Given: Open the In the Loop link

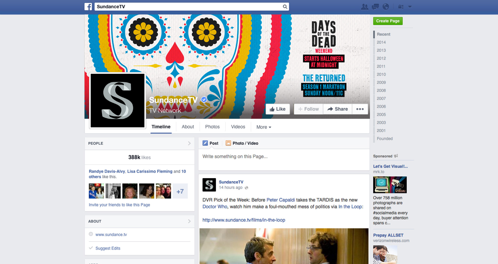Looking at the screenshot, I should click(350, 207).
